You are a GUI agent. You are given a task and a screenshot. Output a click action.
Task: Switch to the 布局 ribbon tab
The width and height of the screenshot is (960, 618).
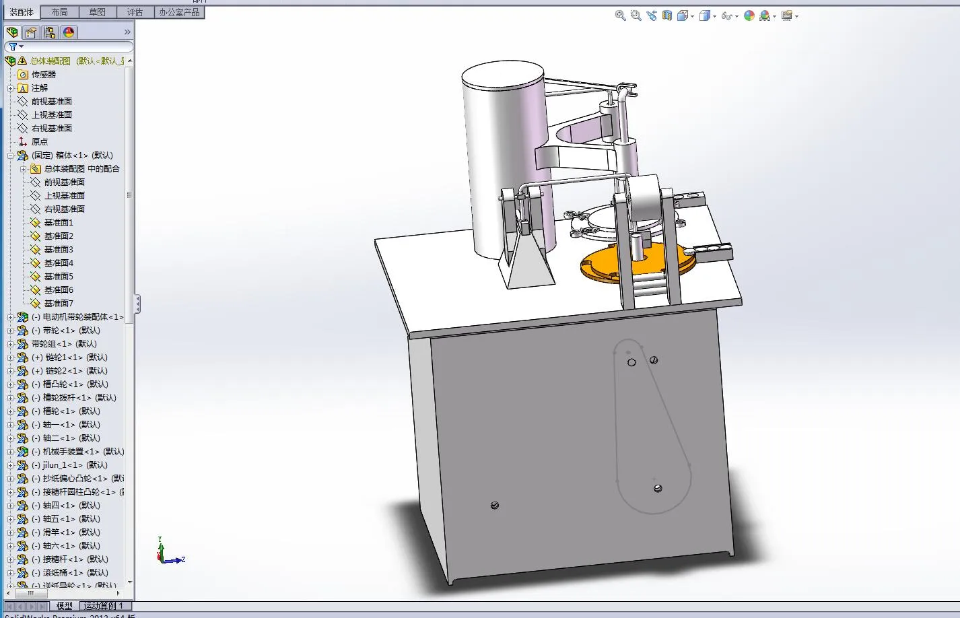coord(59,12)
